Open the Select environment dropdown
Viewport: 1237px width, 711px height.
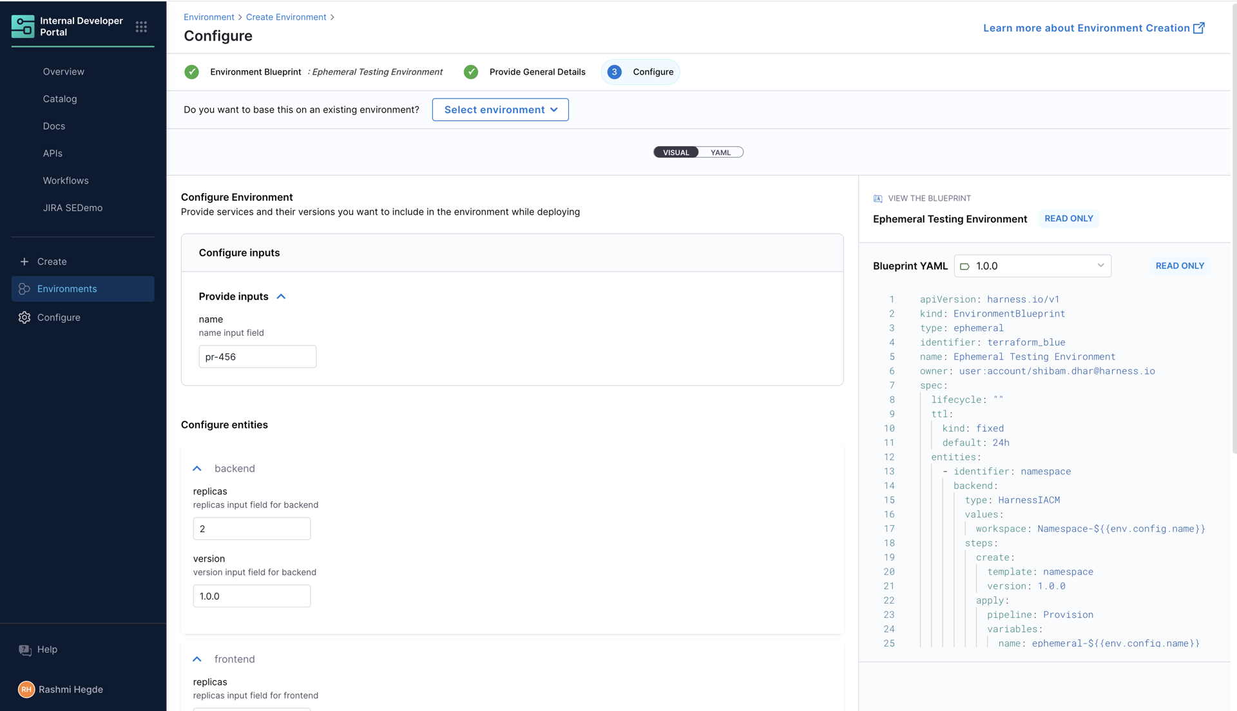click(x=500, y=109)
